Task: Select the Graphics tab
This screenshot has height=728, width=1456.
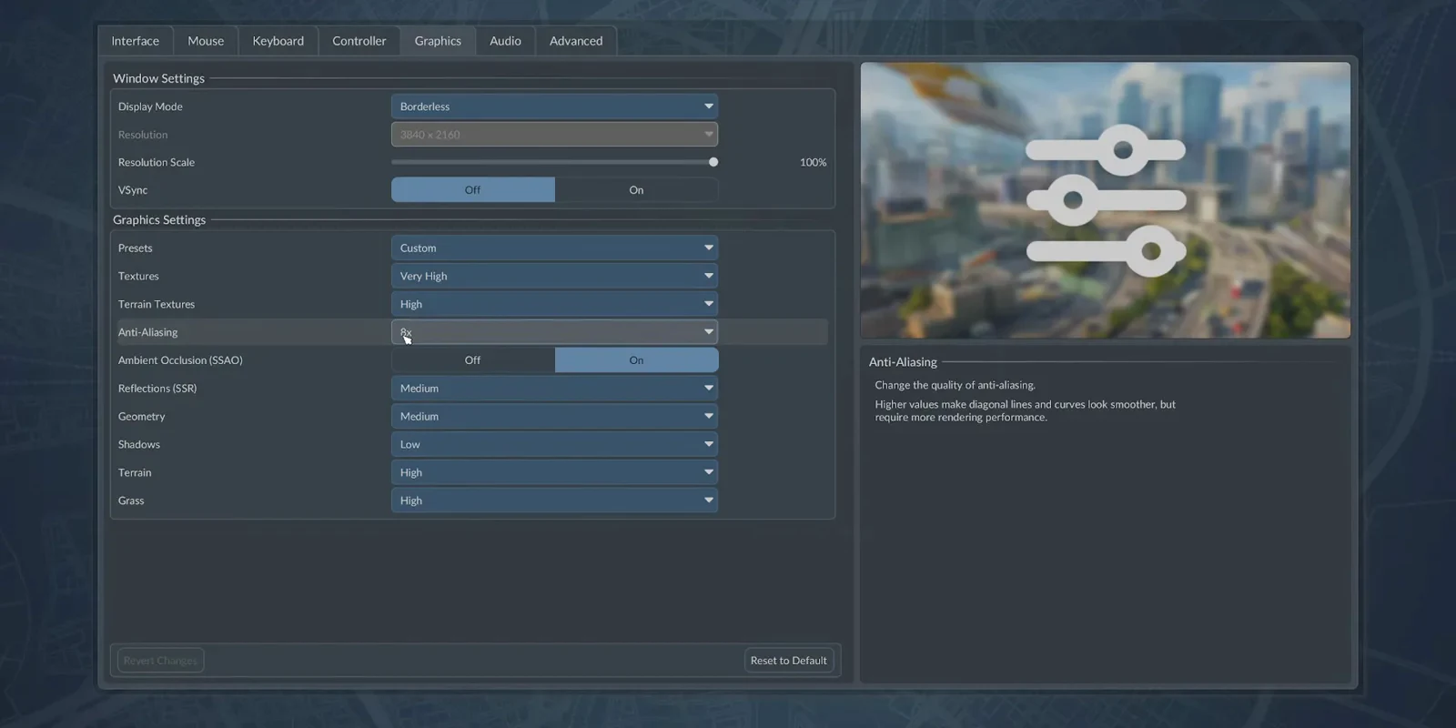Action: 438,41
